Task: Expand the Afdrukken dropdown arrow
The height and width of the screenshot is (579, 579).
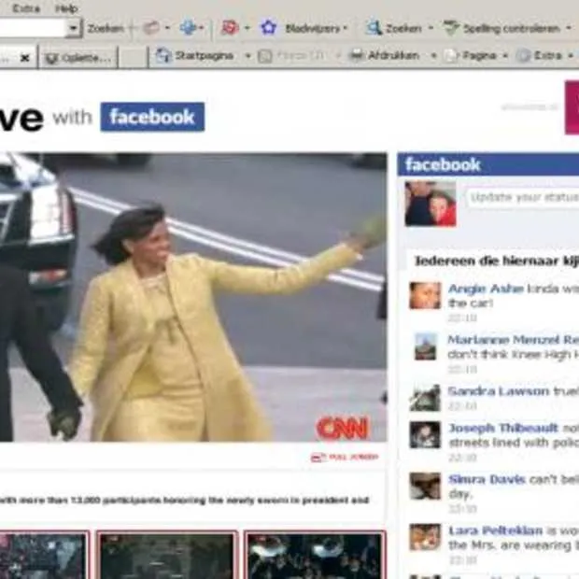Action: 434,56
